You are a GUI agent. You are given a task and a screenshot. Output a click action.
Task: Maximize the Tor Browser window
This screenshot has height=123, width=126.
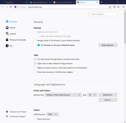pos(117,2)
